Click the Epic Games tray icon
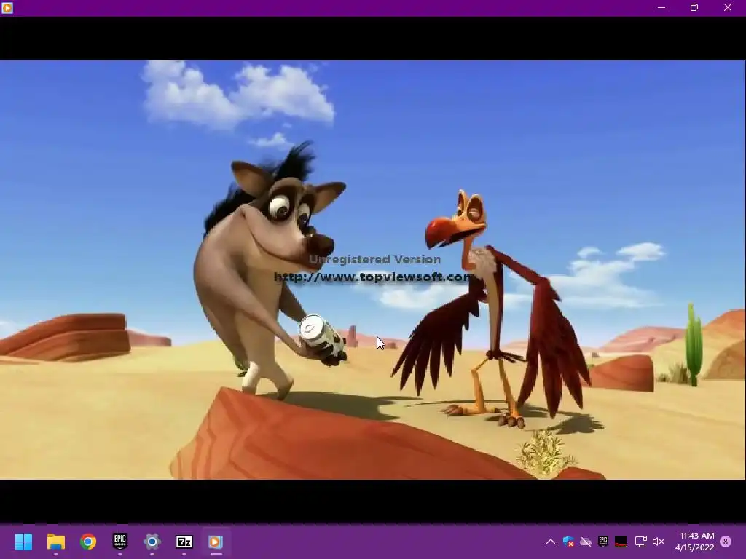 tap(602, 541)
